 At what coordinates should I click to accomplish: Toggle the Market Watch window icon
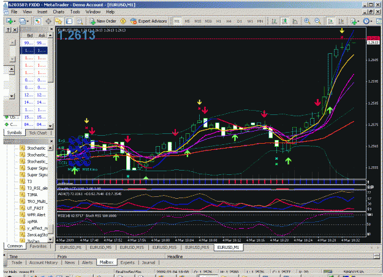[37, 21]
